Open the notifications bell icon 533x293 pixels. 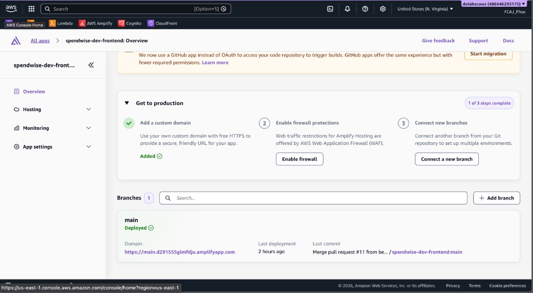[347, 9]
